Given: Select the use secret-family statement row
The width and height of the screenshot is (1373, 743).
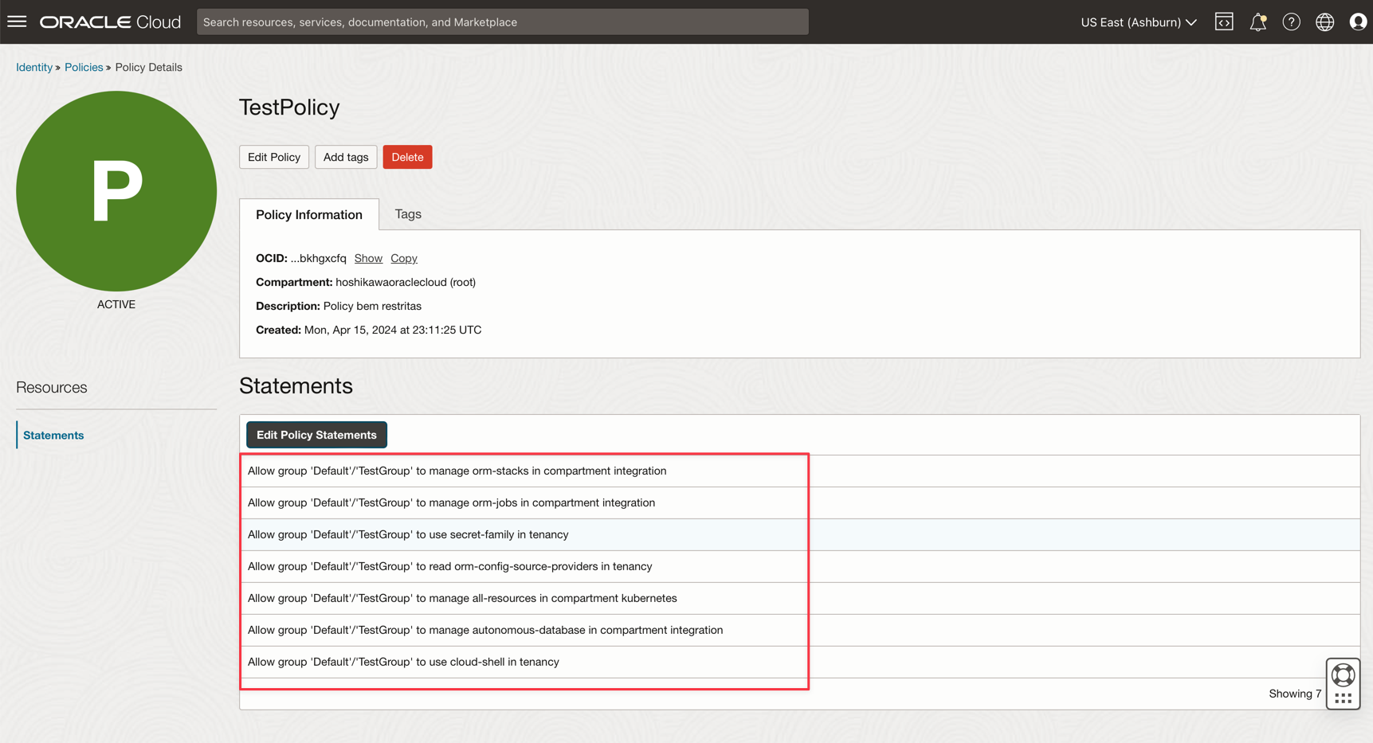Looking at the screenshot, I should (799, 534).
